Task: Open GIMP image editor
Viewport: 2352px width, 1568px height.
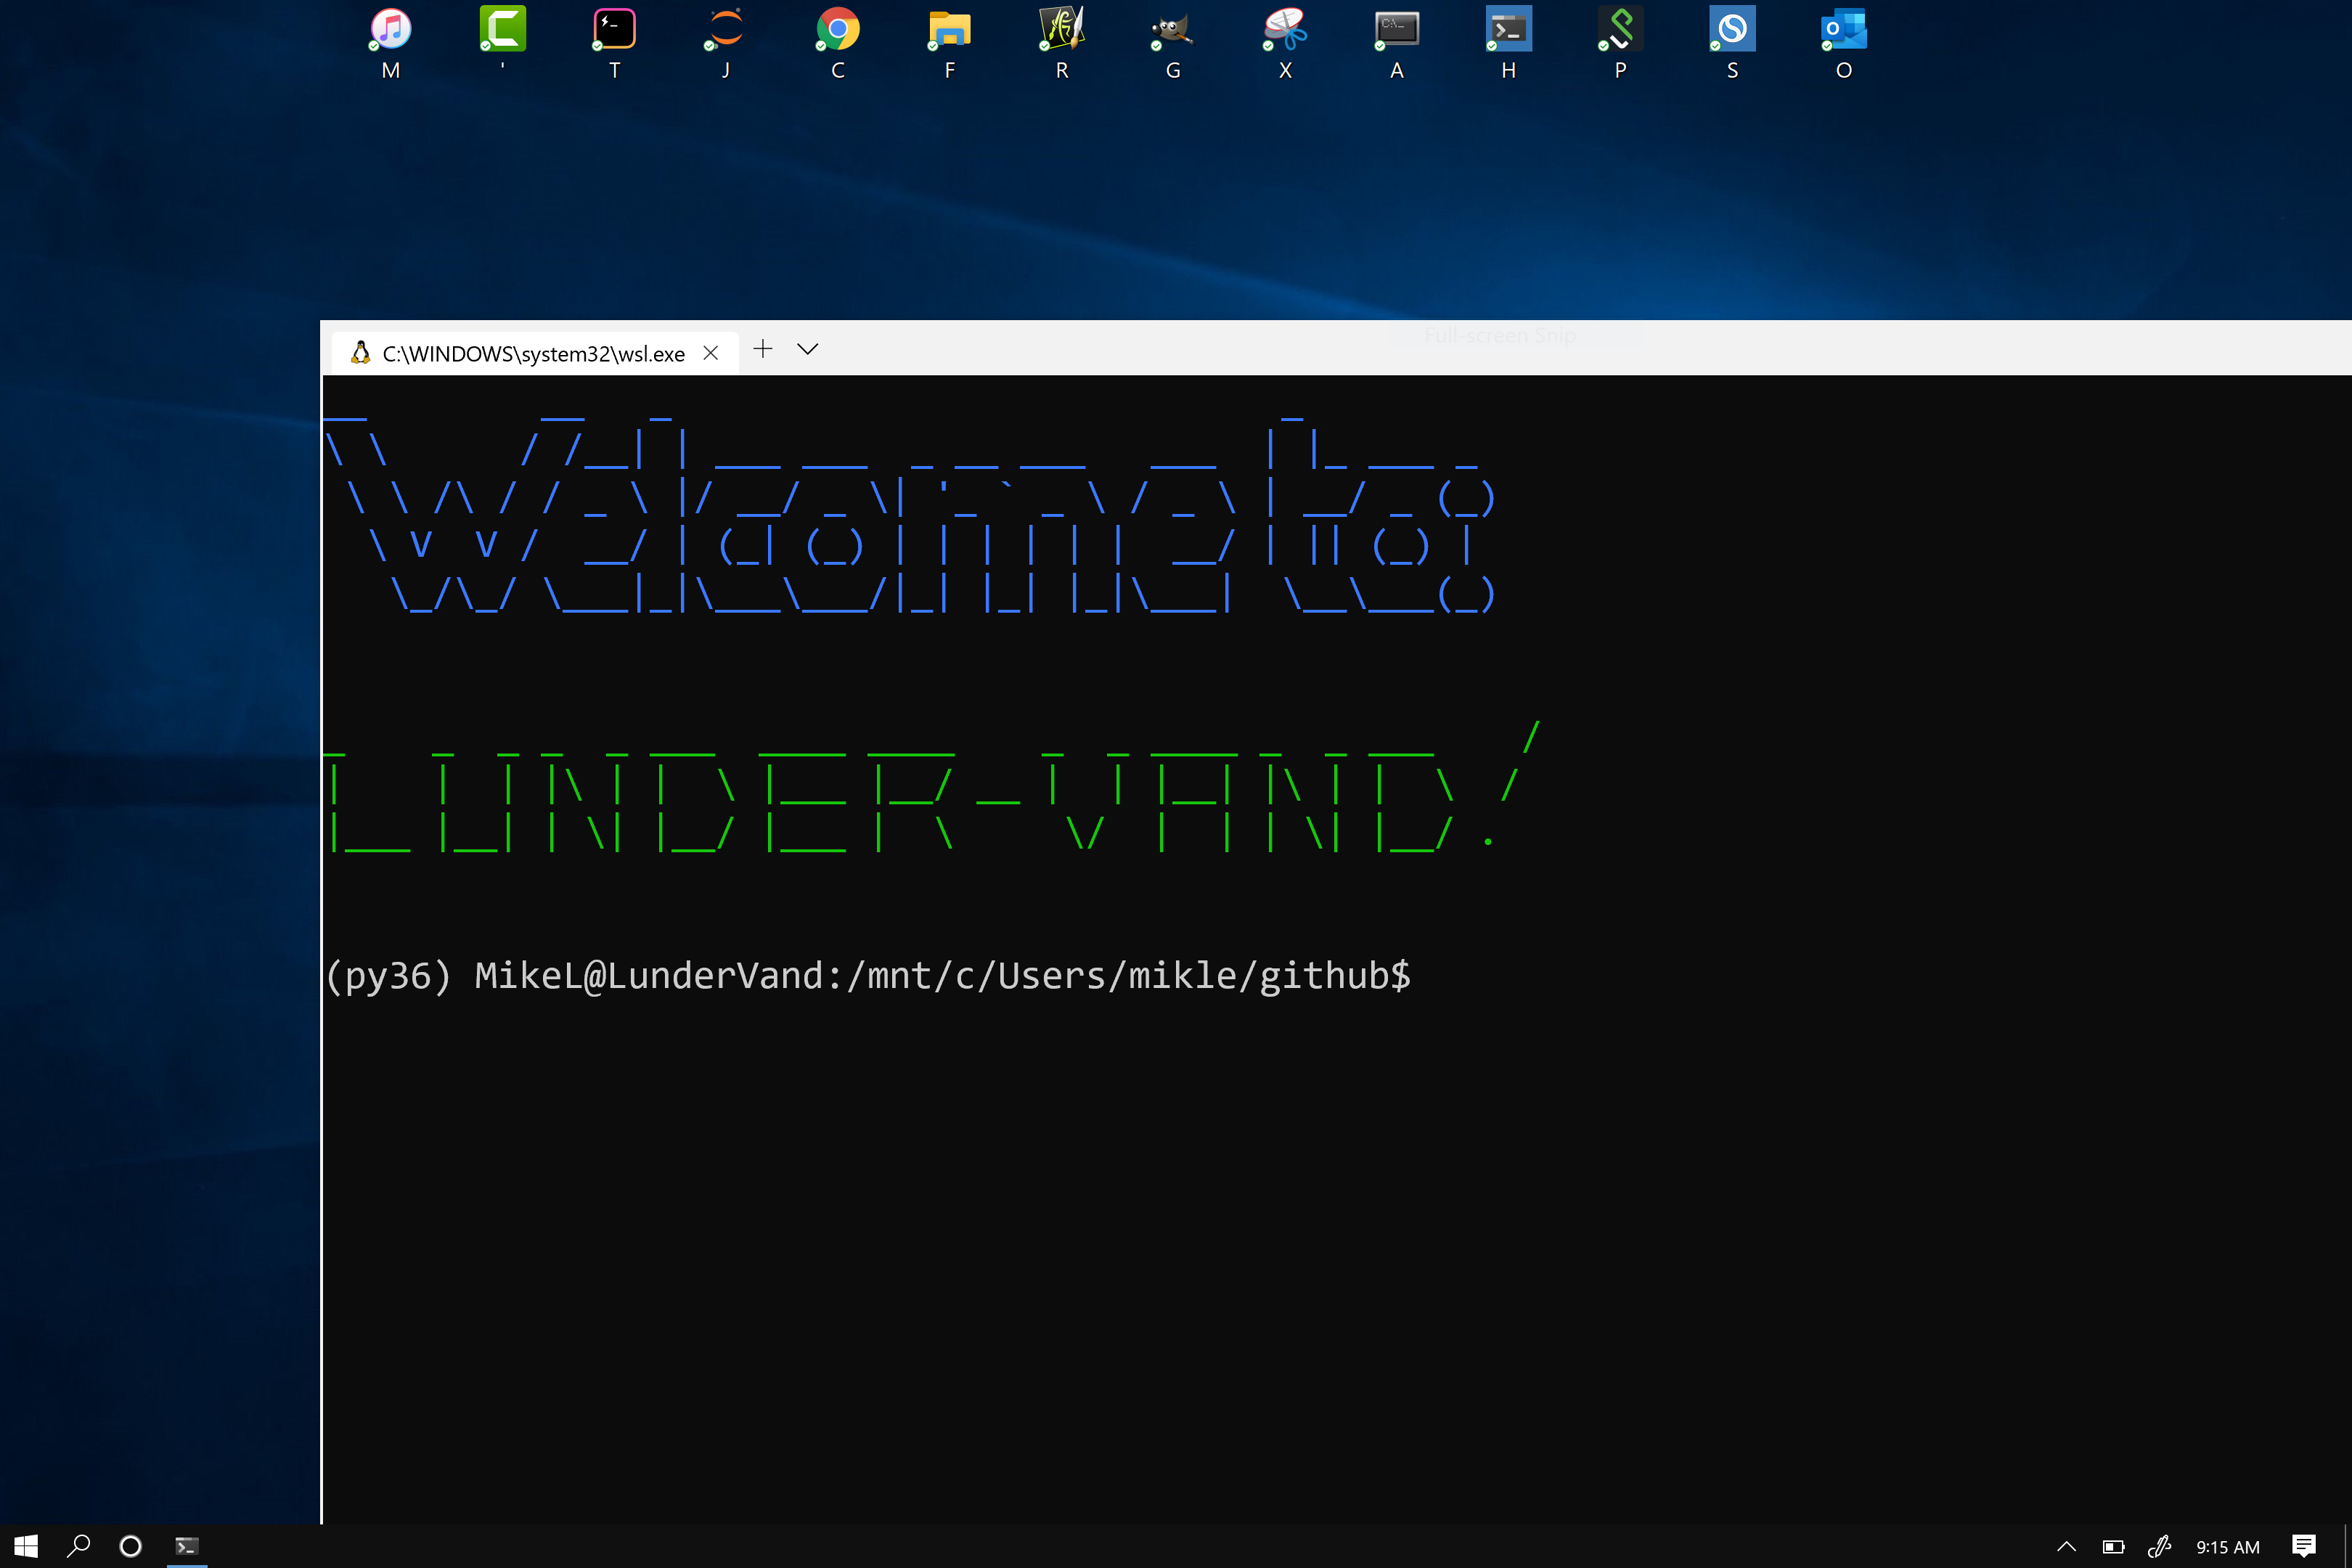Action: click(x=1172, y=30)
